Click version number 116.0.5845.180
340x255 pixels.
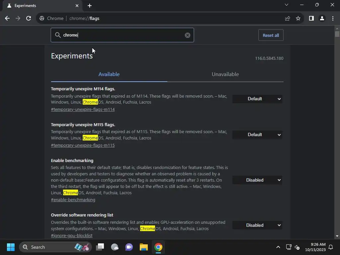[x=269, y=58]
